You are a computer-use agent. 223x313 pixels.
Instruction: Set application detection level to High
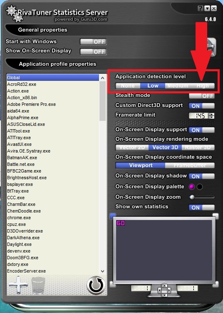(x=202, y=86)
